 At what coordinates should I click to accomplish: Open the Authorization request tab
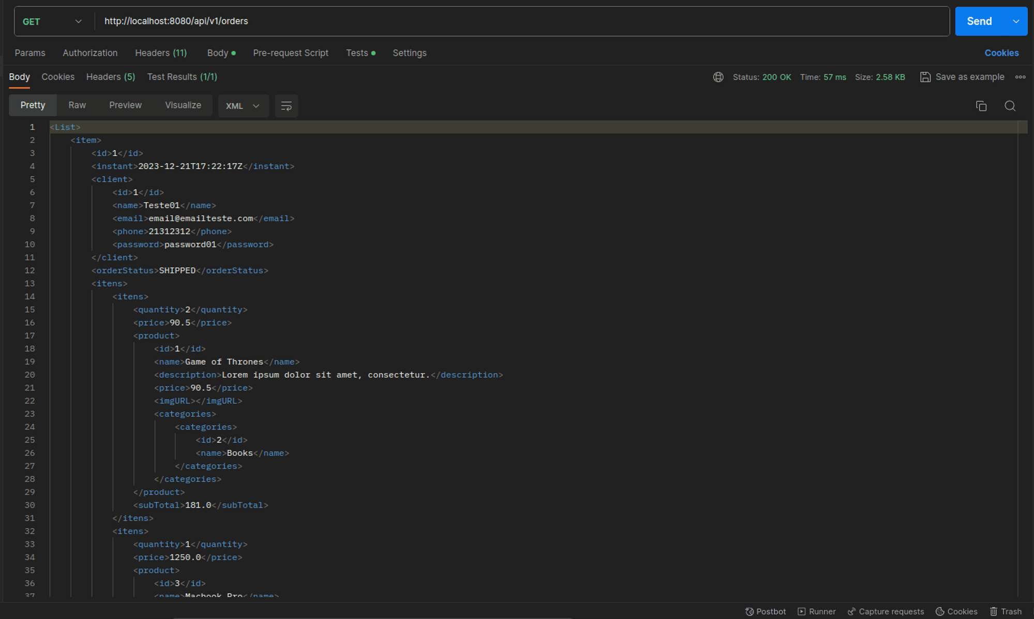pyautogui.click(x=90, y=53)
